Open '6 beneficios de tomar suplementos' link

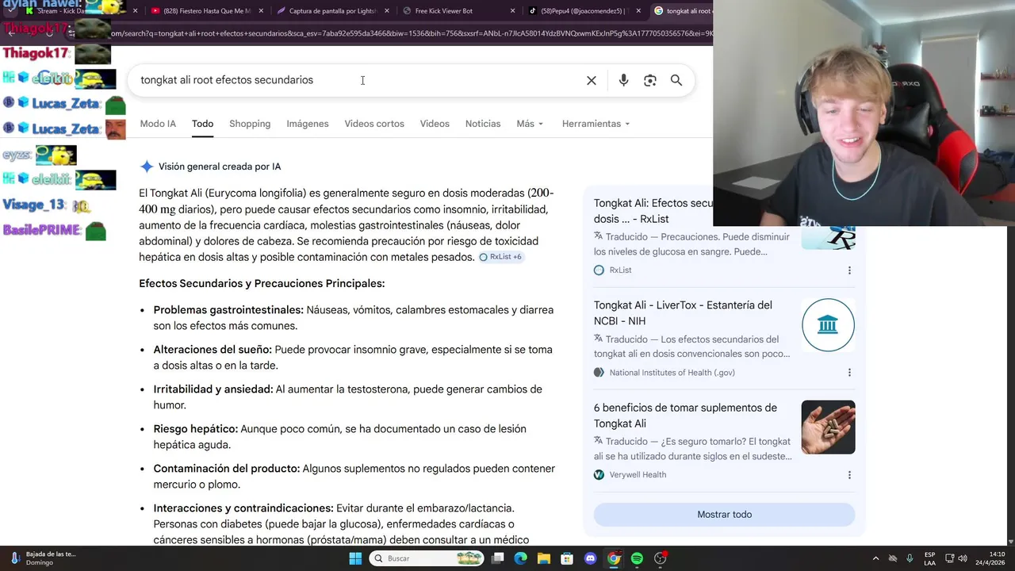click(x=685, y=416)
